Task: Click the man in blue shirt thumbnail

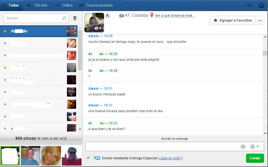Action: pos(31,156)
